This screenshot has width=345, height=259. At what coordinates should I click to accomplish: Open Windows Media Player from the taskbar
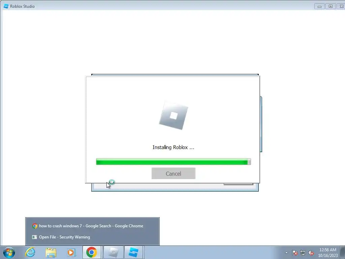71,252
